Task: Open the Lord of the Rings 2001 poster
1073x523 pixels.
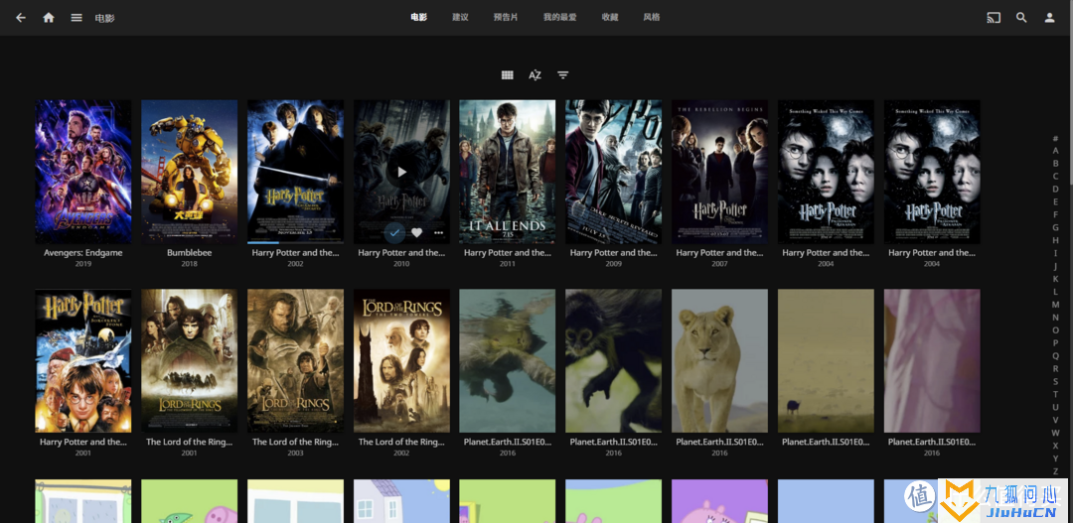Action: 190,361
